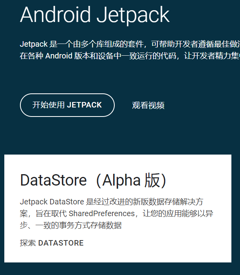Select the DataStore（Alpha 版）card title
The image size is (240, 275).
(94, 180)
